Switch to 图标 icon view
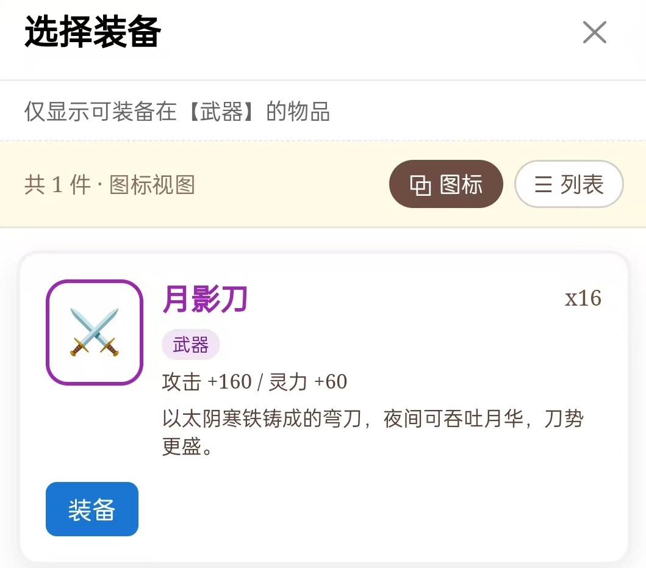Screen dimensions: 646x568 tap(446, 184)
